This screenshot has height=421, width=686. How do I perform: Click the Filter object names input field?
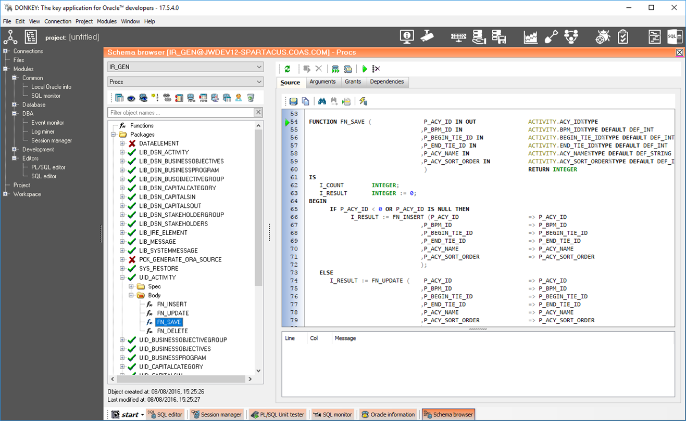tap(180, 113)
